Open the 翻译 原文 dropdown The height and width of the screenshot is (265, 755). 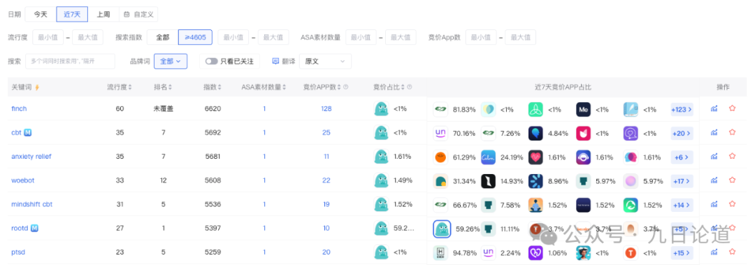pos(325,62)
